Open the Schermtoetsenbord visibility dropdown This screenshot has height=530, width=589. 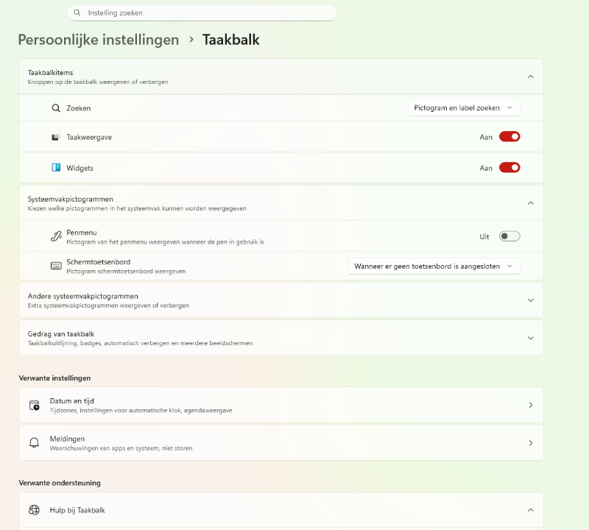pyautogui.click(x=434, y=266)
